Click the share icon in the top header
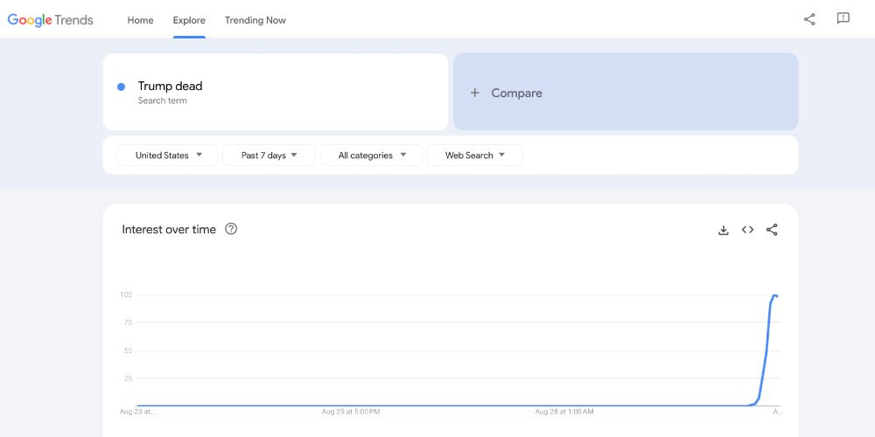The height and width of the screenshot is (437, 875). click(x=809, y=19)
